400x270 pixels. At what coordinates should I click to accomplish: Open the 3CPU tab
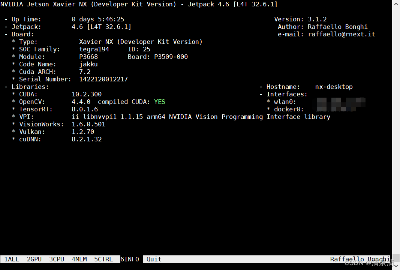click(57, 259)
